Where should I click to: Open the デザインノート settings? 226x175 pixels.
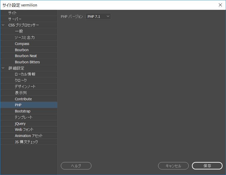pyautogui.click(x=25, y=86)
